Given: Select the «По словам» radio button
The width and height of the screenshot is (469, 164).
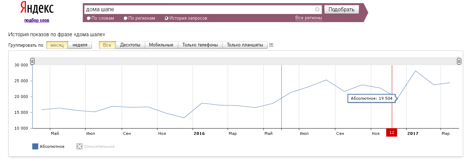Looking at the screenshot, I should pyautogui.click(x=89, y=18).
